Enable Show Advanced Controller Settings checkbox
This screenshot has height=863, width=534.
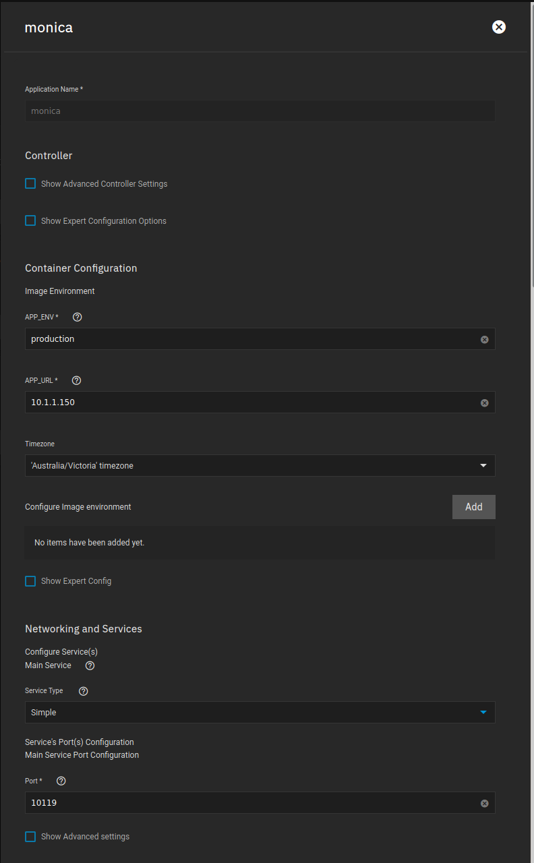[30, 183]
